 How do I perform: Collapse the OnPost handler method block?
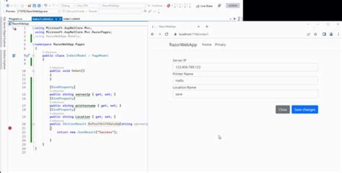(x=33, y=124)
